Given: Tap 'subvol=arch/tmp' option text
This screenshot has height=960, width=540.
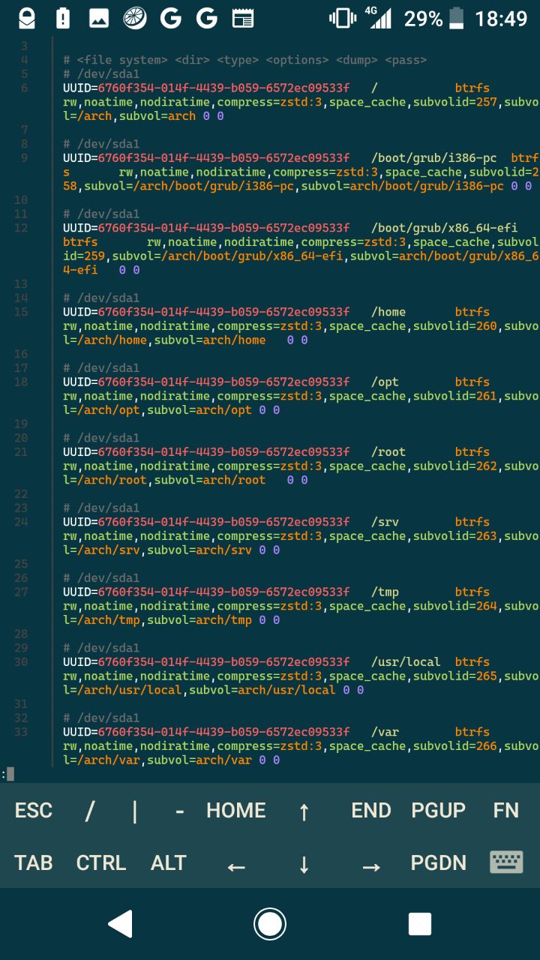Looking at the screenshot, I should (199, 620).
